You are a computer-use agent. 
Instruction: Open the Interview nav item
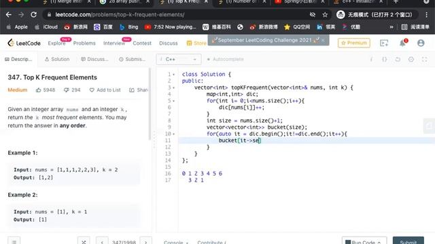click(x=114, y=43)
